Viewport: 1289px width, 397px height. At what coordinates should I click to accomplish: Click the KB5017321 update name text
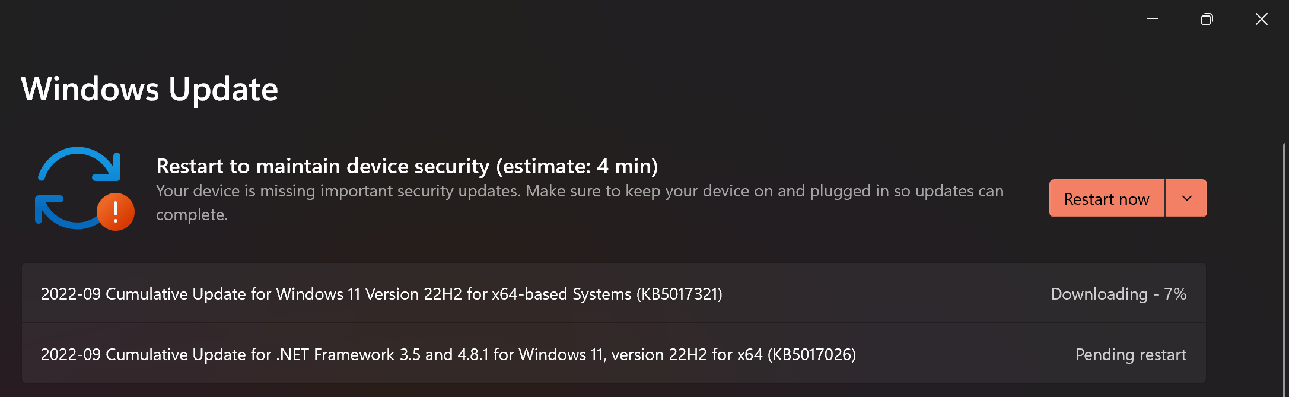click(382, 293)
